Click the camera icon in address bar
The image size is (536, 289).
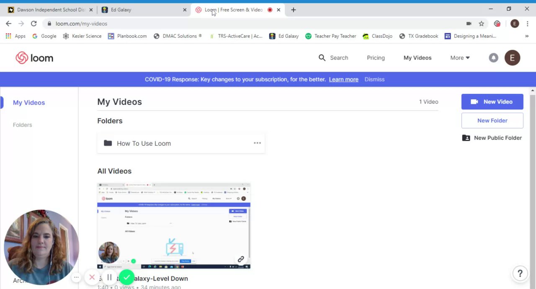pos(469,23)
